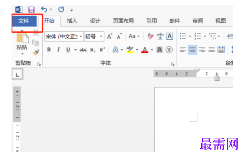Open the 设计 (Design) tab

(95, 21)
